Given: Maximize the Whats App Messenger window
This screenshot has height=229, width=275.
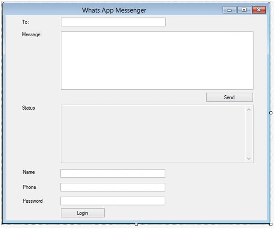Looking at the screenshot, I should (244, 10).
